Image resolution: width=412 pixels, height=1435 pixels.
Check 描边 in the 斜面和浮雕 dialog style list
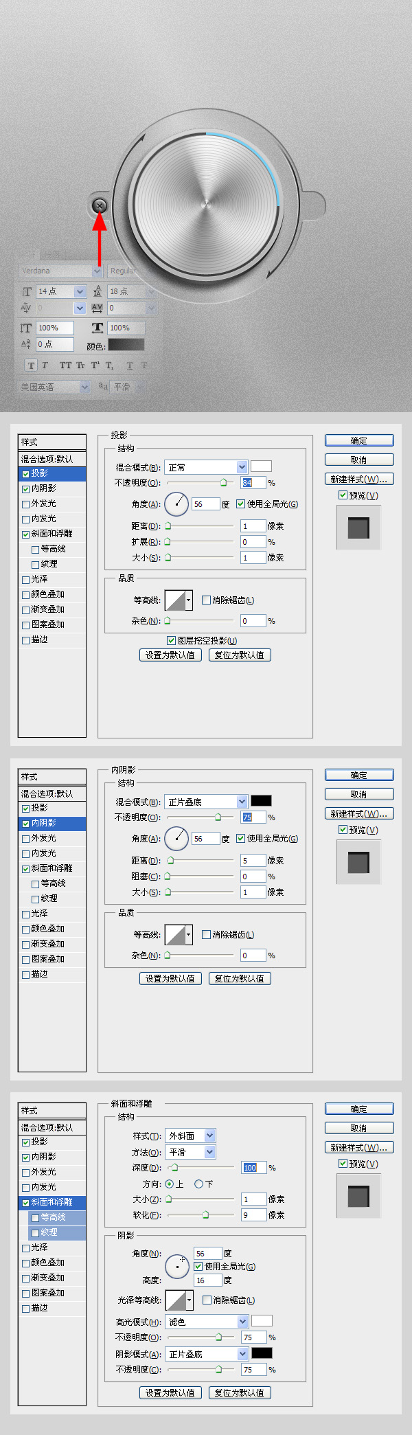26,1308
